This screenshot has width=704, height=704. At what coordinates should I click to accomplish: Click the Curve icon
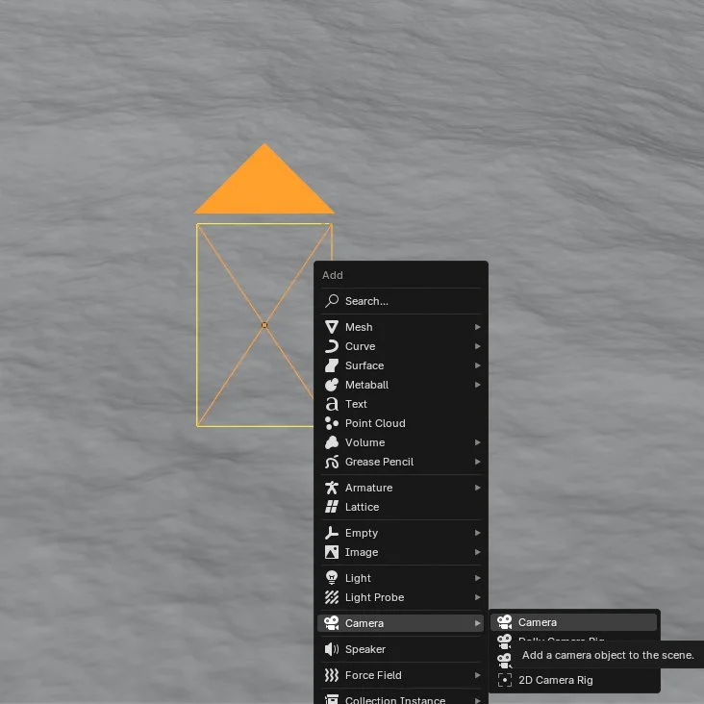coord(332,346)
